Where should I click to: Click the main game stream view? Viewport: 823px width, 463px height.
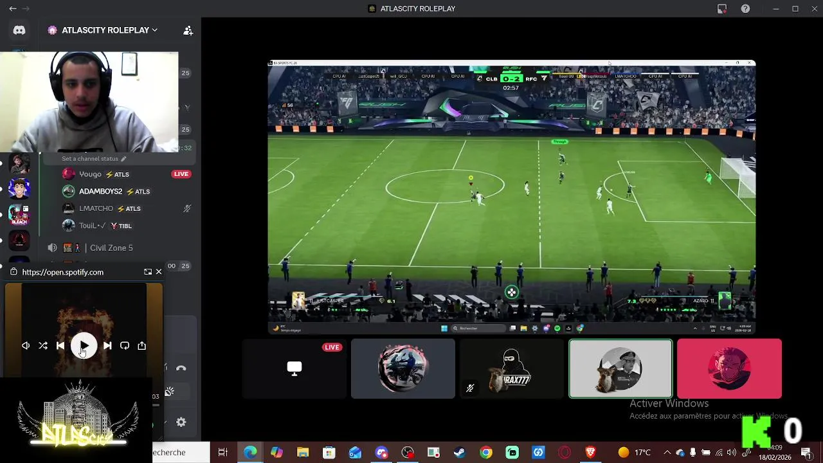pyautogui.click(x=512, y=197)
